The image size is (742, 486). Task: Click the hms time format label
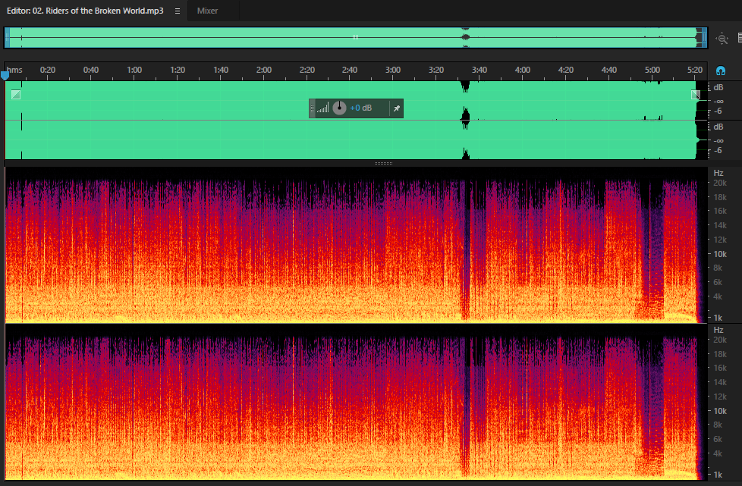point(14,70)
